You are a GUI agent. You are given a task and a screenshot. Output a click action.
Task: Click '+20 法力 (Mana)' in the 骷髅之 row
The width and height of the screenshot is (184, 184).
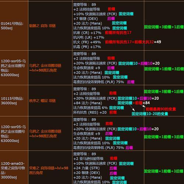pyautogui.click(x=88, y=24)
